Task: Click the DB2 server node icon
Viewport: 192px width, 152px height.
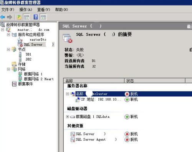Action: tap(20, 59)
